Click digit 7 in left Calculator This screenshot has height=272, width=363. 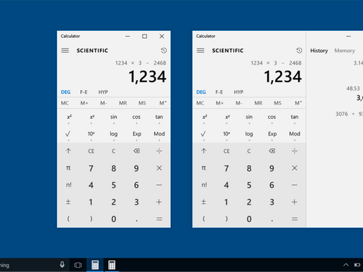point(91,168)
